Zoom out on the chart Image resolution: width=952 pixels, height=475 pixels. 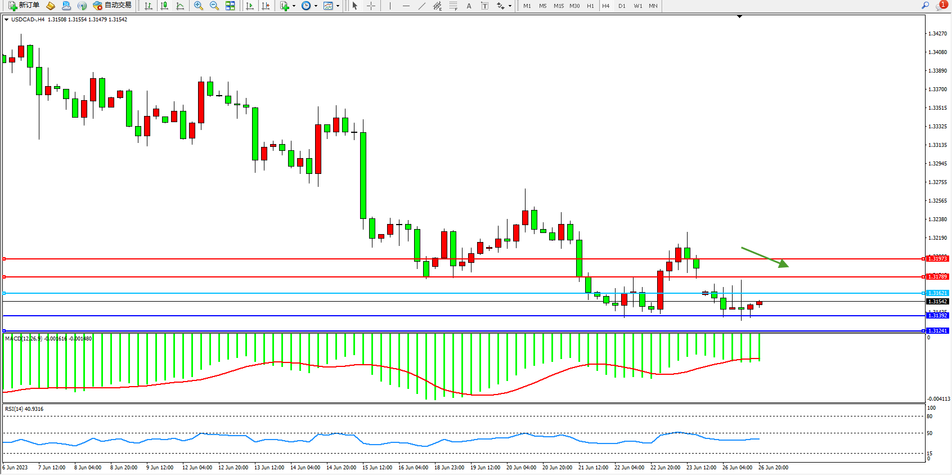(x=214, y=6)
